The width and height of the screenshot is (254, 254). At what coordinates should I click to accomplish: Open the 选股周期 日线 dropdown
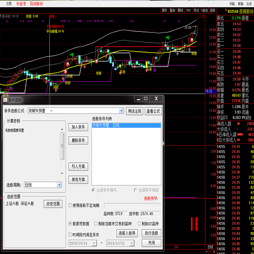[59, 185]
